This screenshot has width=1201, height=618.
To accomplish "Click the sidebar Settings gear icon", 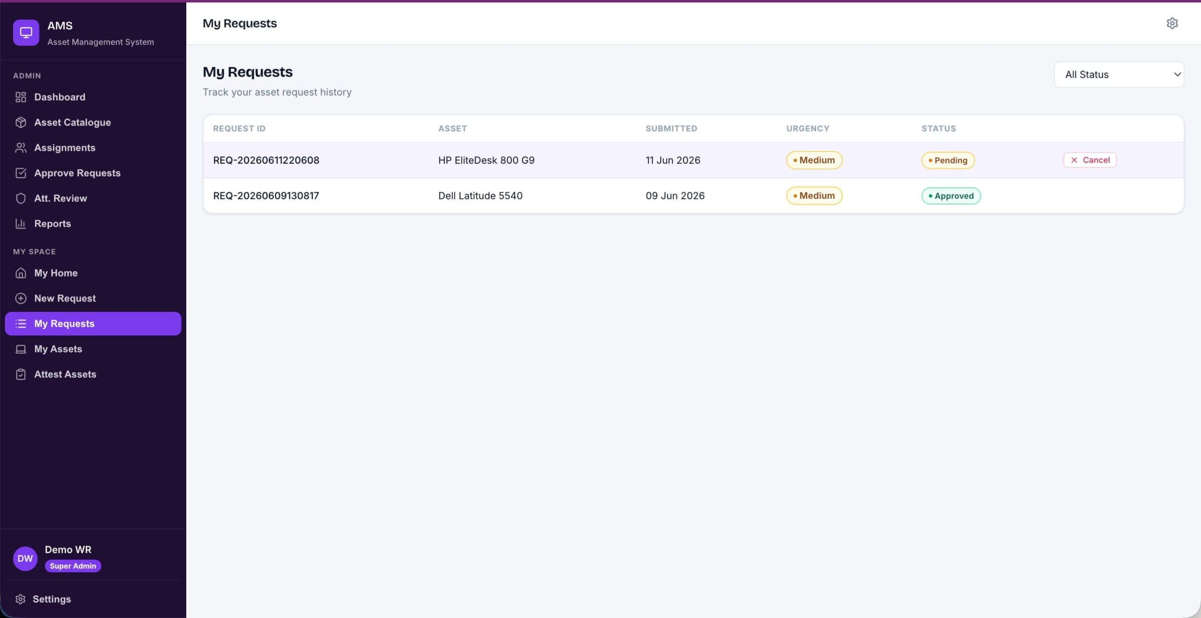I will click(x=20, y=599).
